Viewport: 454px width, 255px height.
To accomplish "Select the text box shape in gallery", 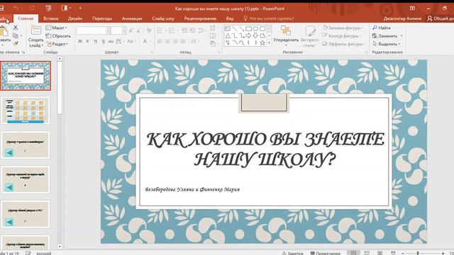I will point(228,28).
